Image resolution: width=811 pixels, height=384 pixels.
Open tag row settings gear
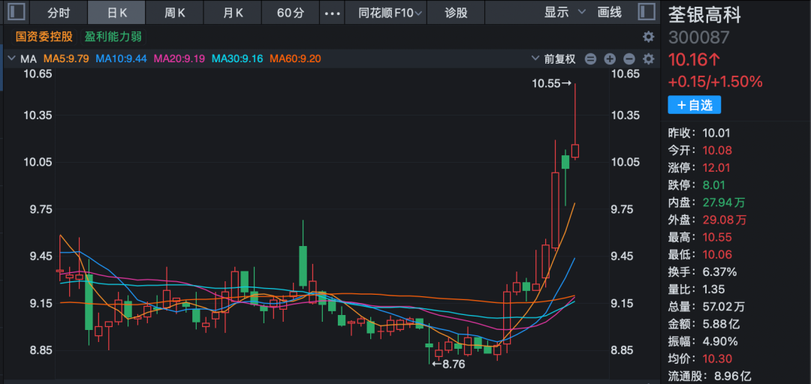[649, 37]
